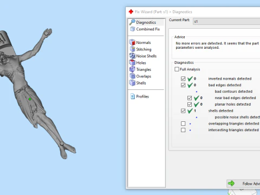Enable the Full Analysis checkbox
This screenshot has height=195, width=260.
[x=177, y=69]
